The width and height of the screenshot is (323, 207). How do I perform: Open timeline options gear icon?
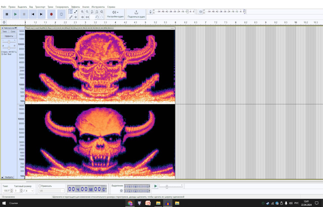point(4,22)
